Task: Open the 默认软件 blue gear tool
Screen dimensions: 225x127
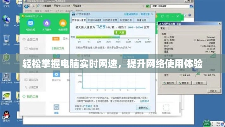Action: (x=56, y=74)
